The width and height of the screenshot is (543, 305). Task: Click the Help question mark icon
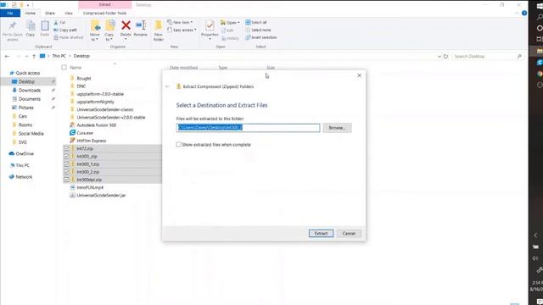524,14
